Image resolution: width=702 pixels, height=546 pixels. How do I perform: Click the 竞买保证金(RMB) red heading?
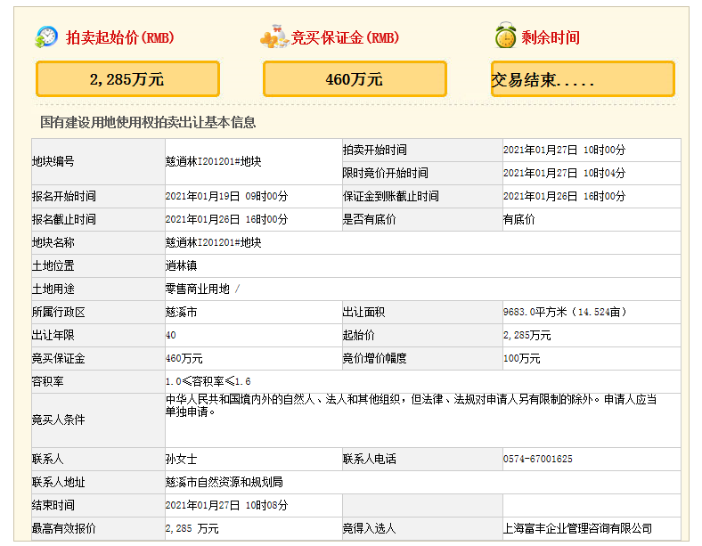coord(346,37)
